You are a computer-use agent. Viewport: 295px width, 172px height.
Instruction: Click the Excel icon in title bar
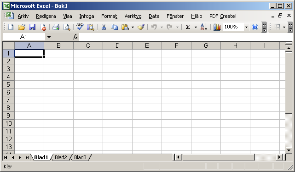[x=6, y=6]
